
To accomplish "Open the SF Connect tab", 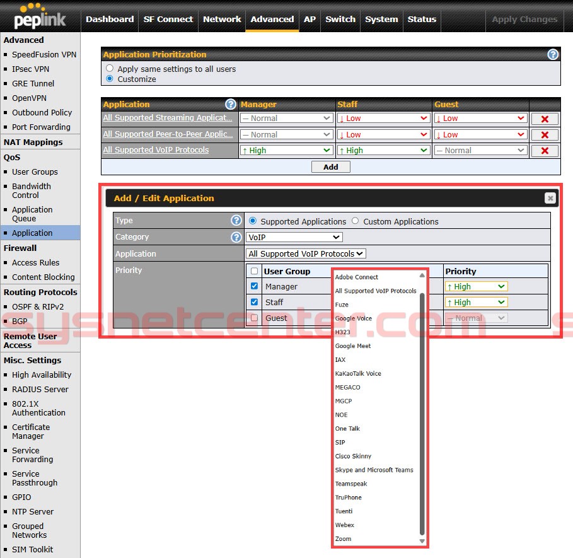I will click(x=168, y=19).
